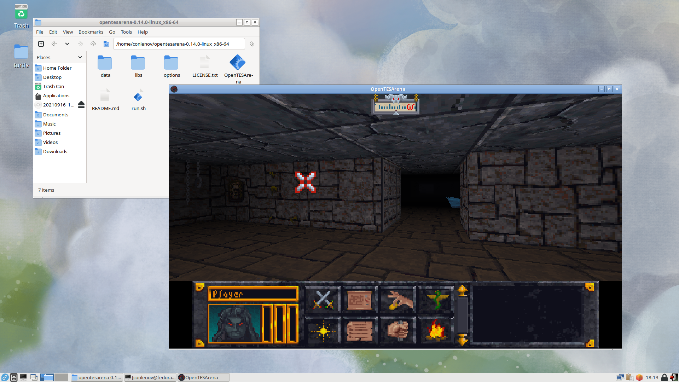Click the new tab button in file manager
679x382 pixels.
[41, 44]
